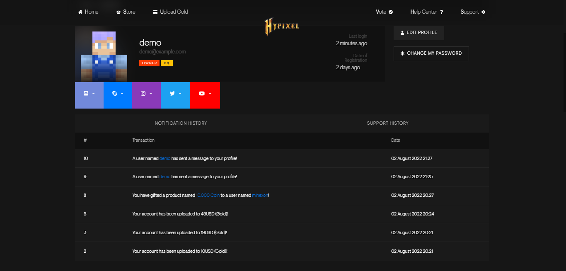566x271 pixels.
Task: Click the demo link in row 9
Action: (x=165, y=177)
